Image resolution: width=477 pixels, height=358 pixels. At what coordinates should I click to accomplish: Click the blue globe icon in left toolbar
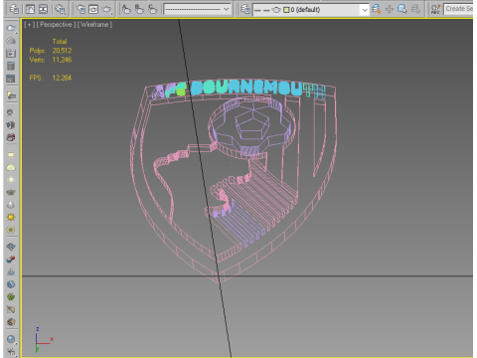tap(11, 284)
